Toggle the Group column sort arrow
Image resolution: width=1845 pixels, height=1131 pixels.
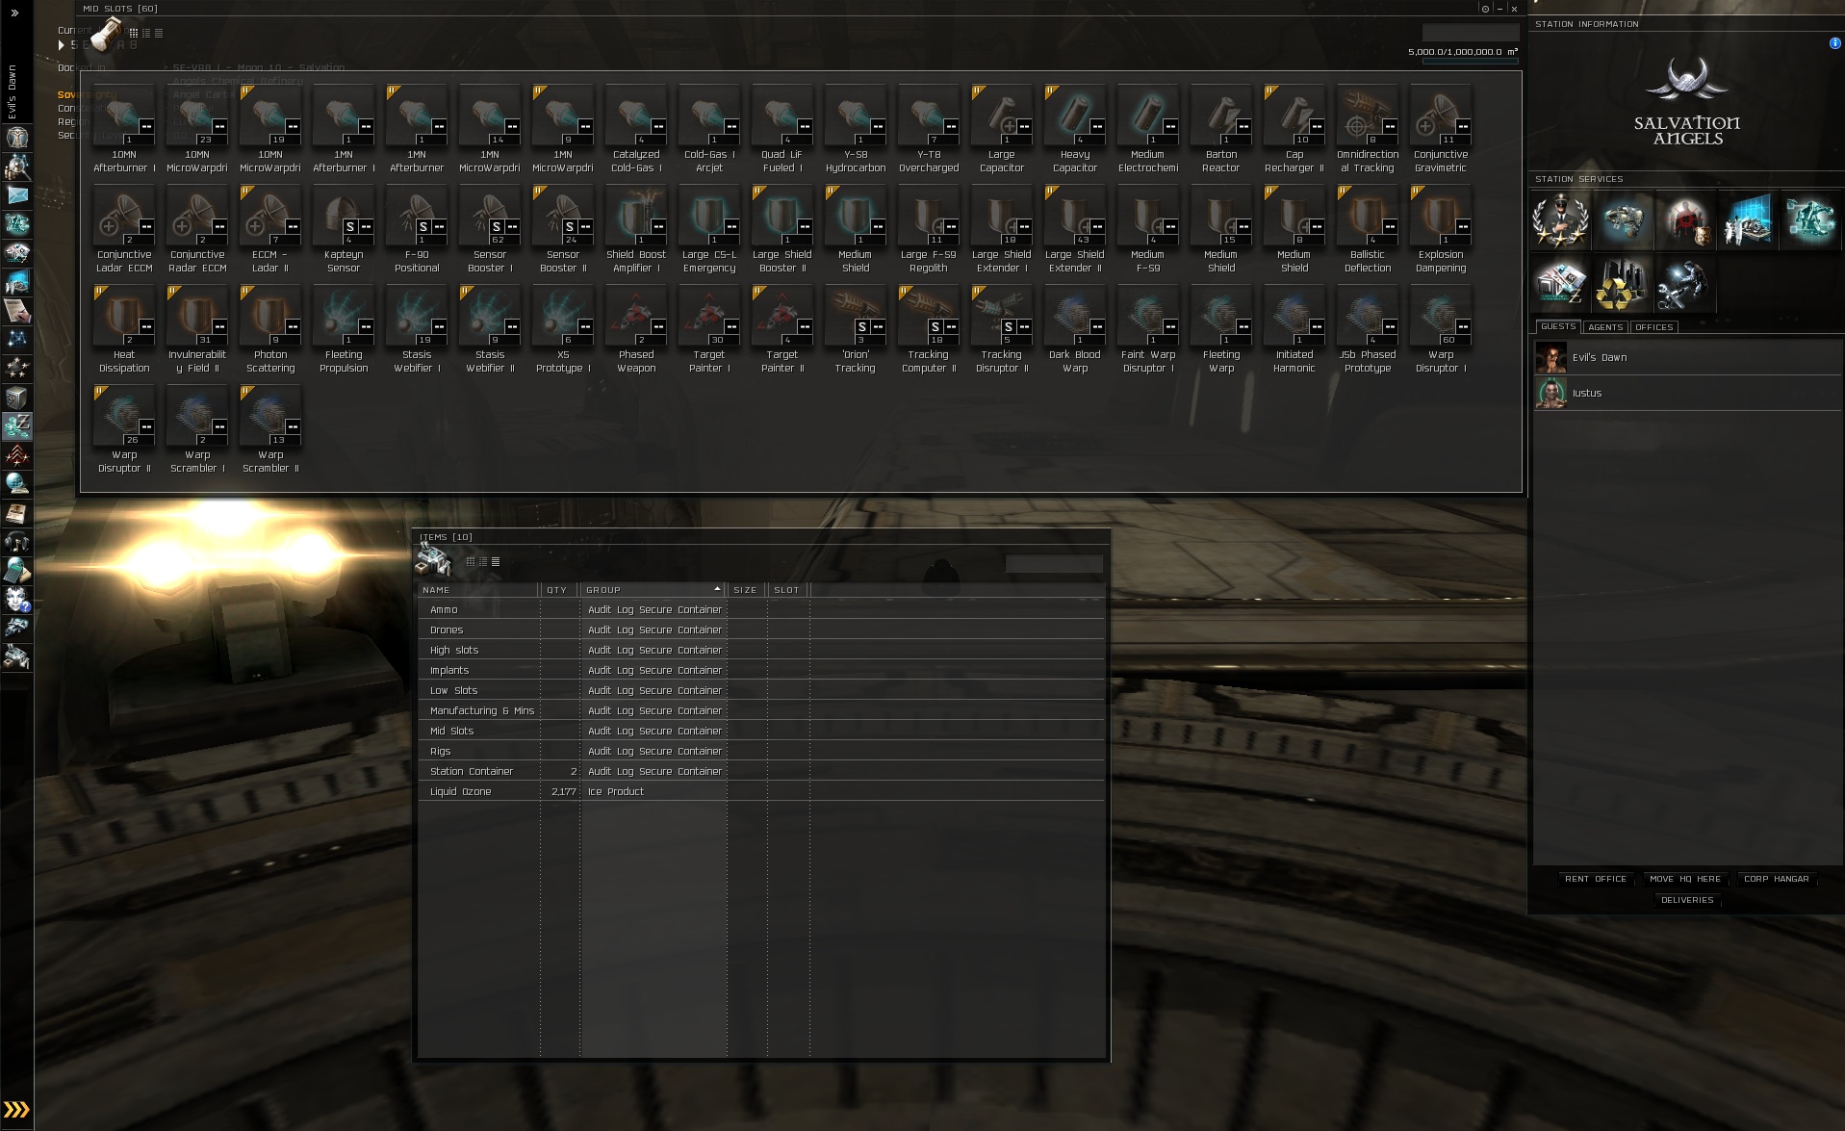(x=717, y=589)
